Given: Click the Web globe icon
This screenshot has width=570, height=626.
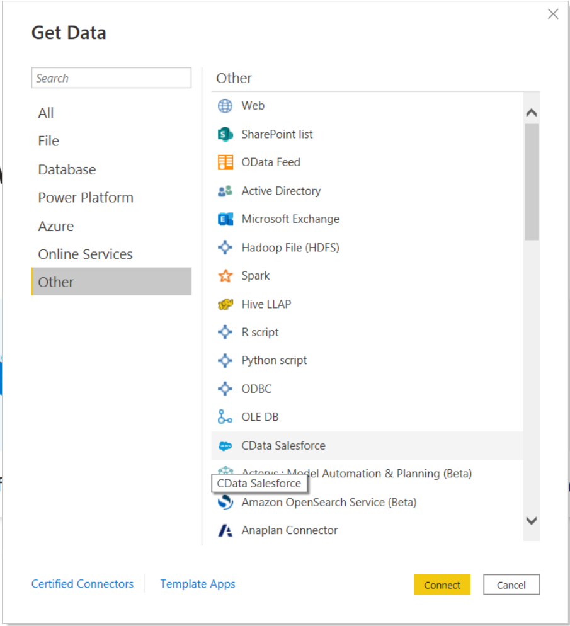Looking at the screenshot, I should [x=225, y=106].
